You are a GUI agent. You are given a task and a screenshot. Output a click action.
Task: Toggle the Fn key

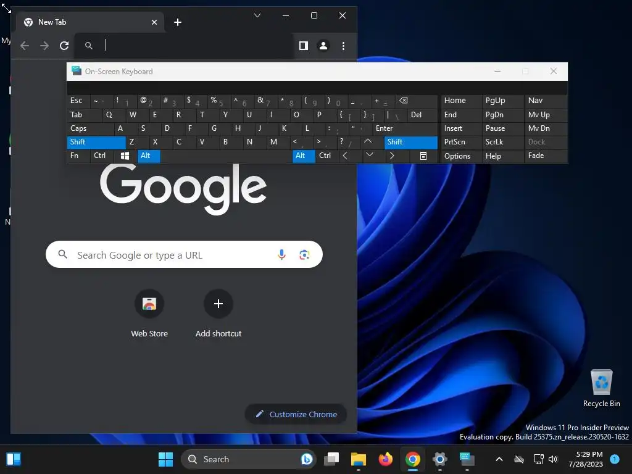pyautogui.click(x=78, y=156)
